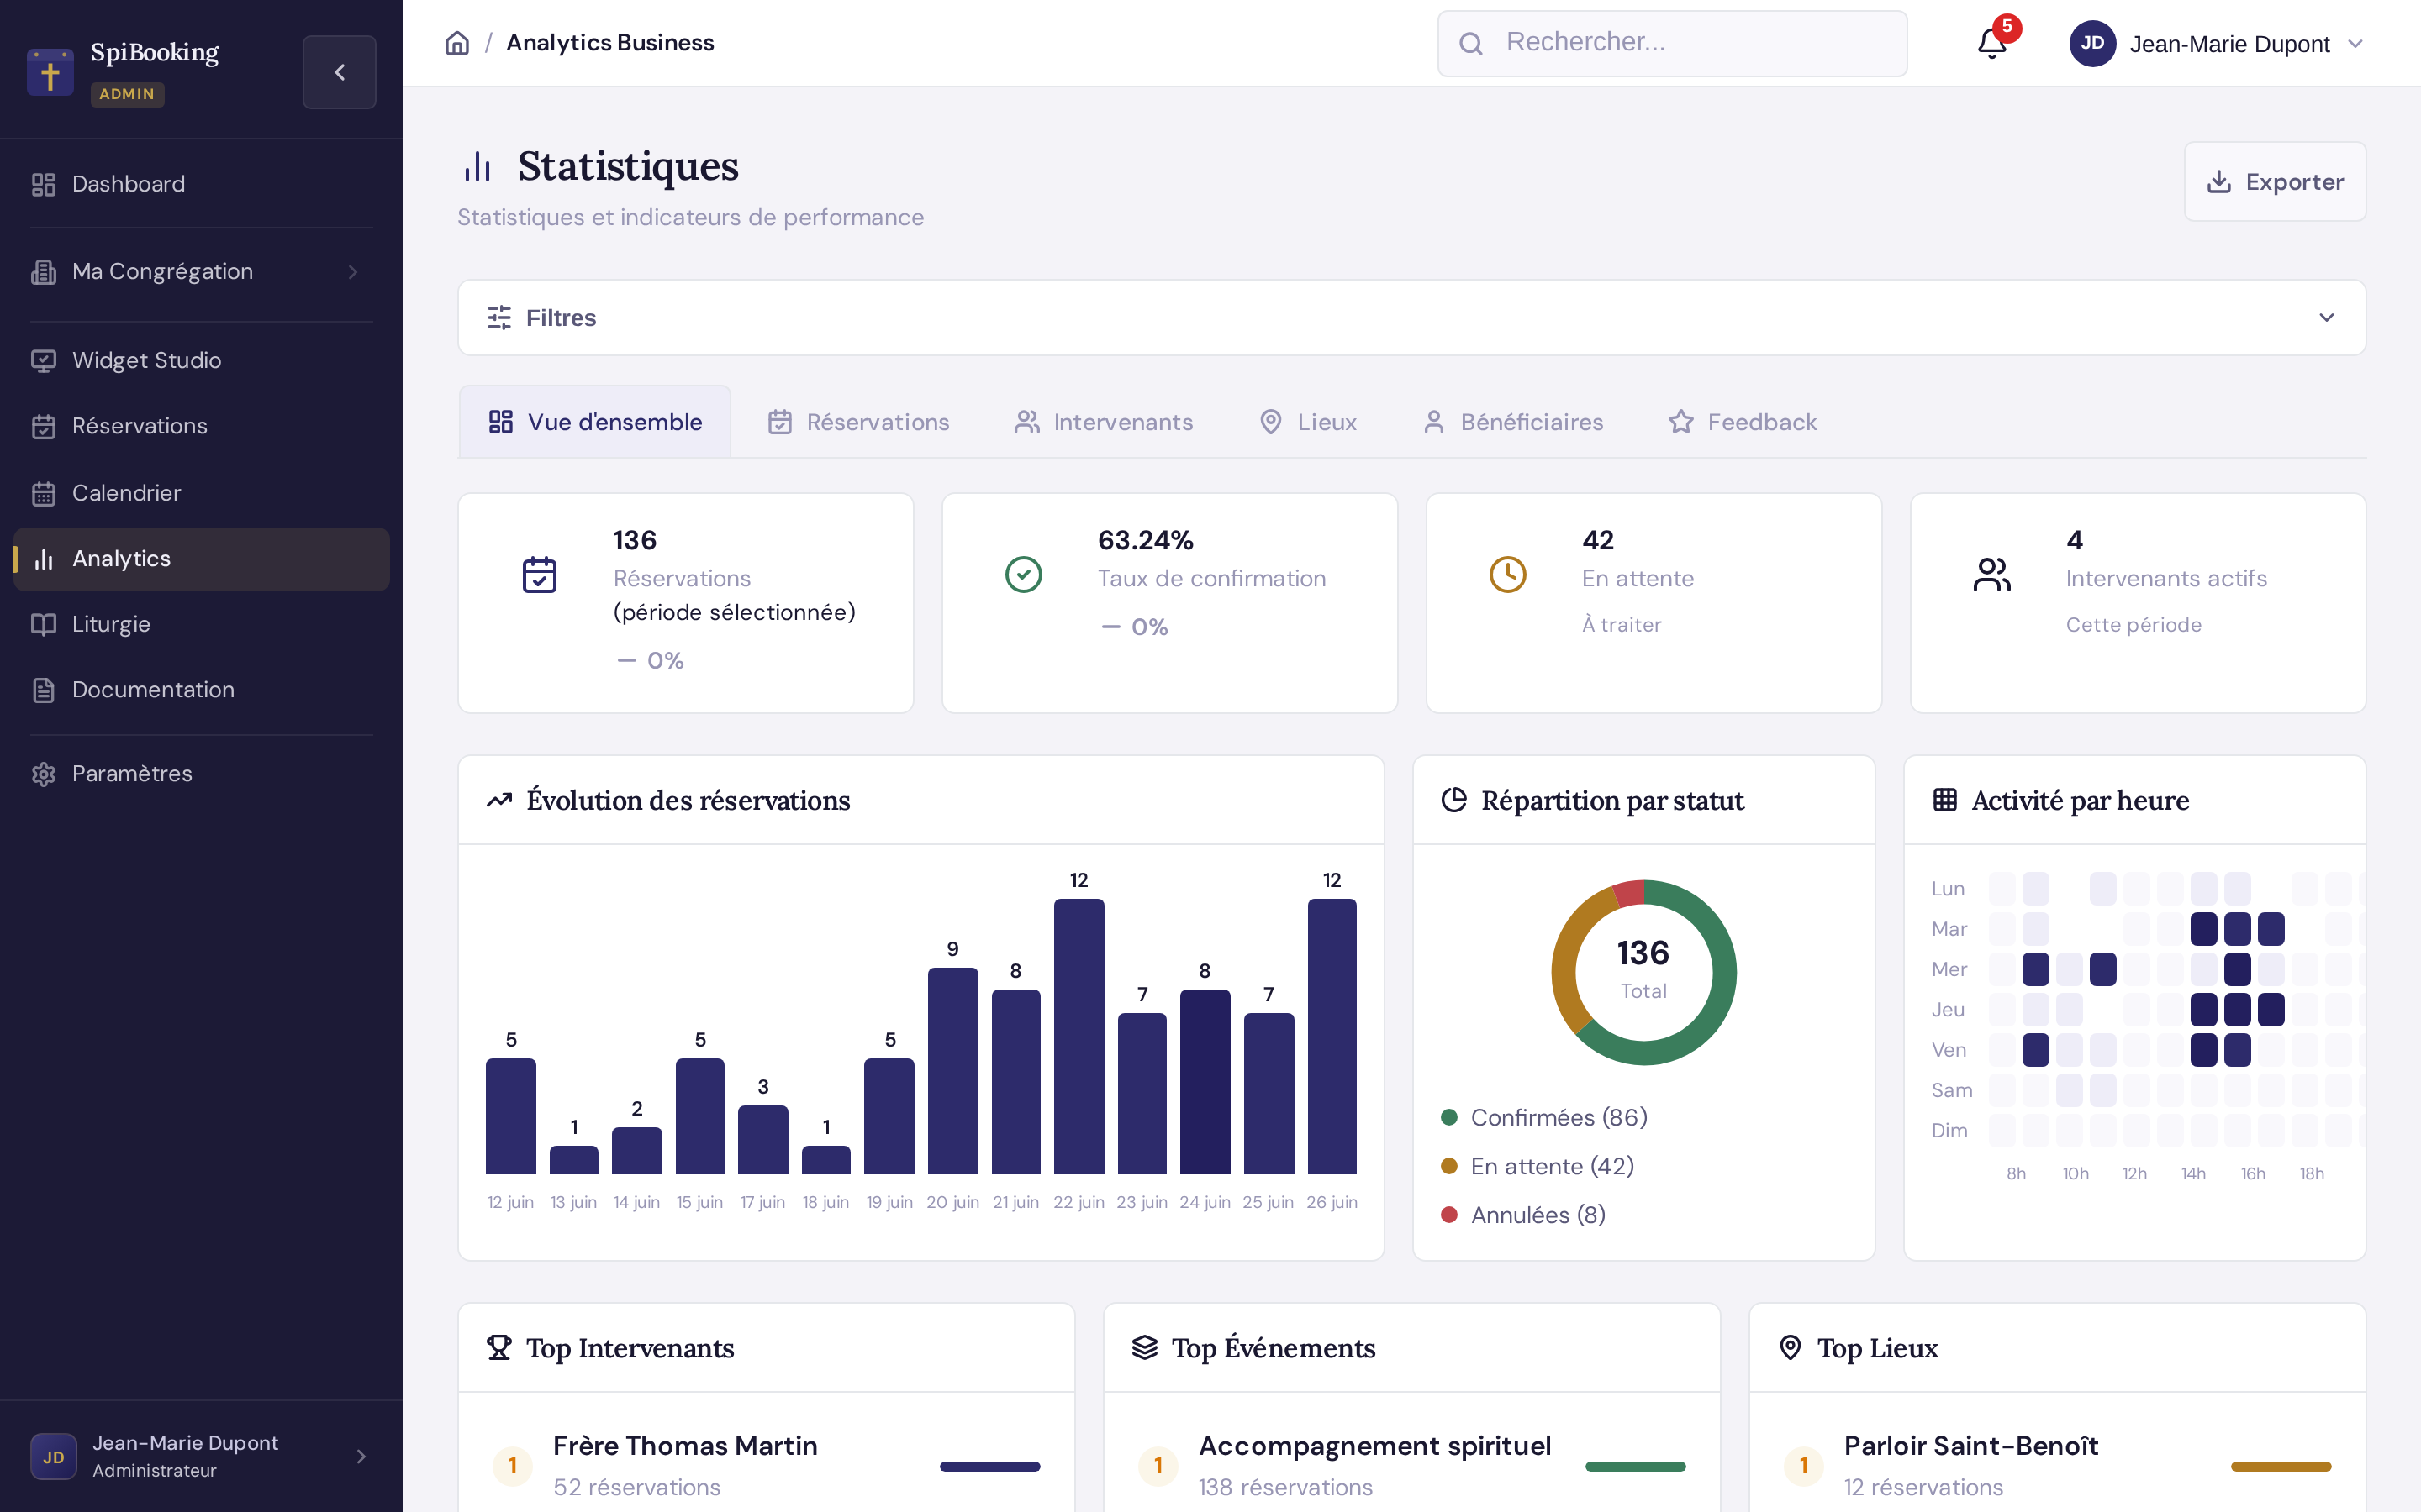Click the En attente clock icon
The height and width of the screenshot is (1512, 2421).
click(x=1507, y=574)
